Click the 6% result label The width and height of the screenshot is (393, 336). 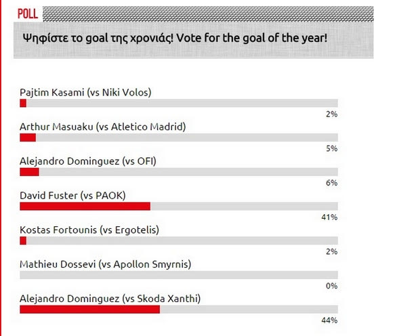coord(331,183)
